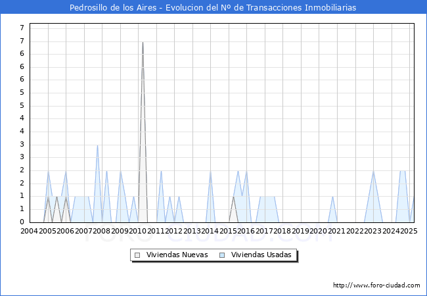Click the 2014 used-housing peak
The width and height of the screenshot is (427, 296).
pos(210,171)
